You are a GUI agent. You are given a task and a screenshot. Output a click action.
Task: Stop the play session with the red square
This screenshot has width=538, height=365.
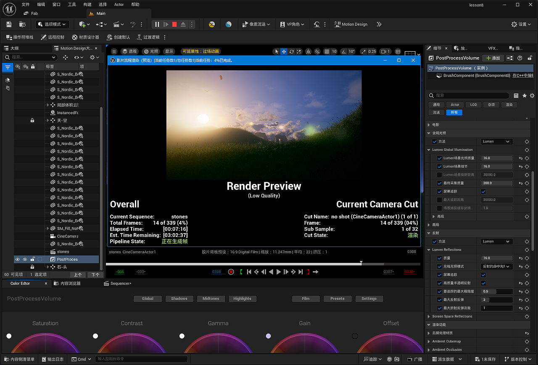pos(174,24)
